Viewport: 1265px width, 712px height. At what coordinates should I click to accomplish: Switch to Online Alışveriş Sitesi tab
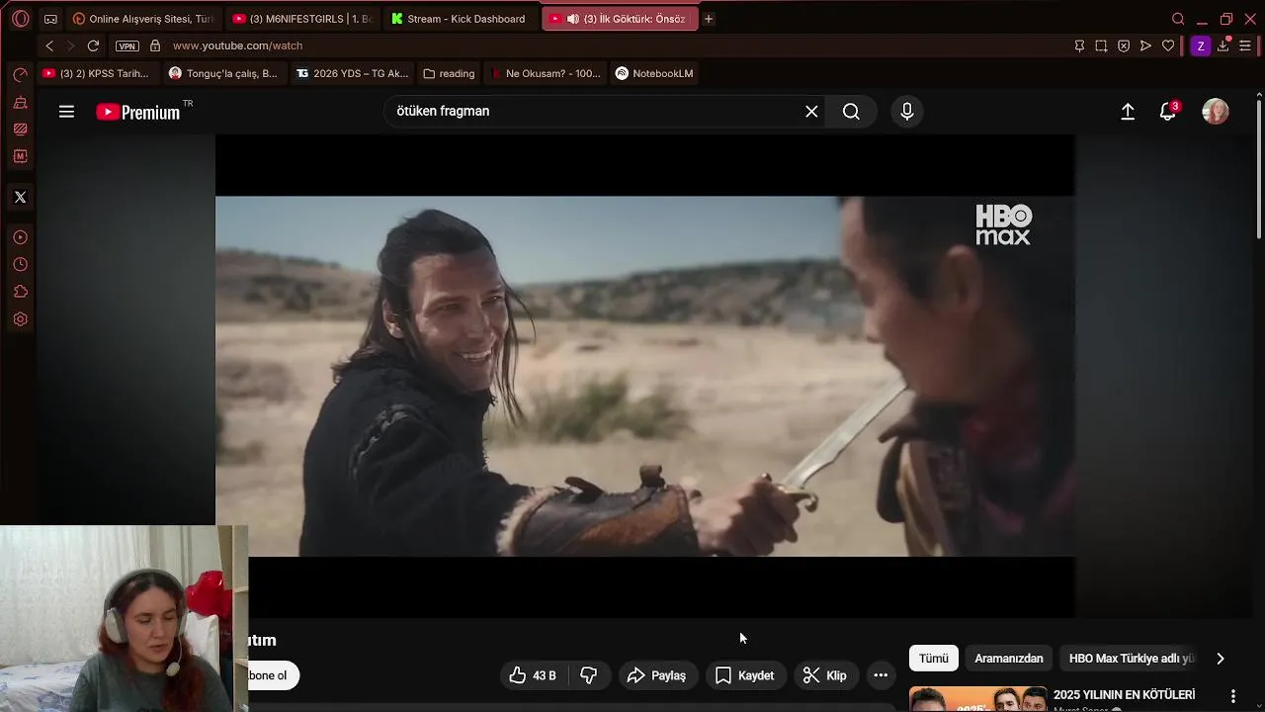[143, 19]
